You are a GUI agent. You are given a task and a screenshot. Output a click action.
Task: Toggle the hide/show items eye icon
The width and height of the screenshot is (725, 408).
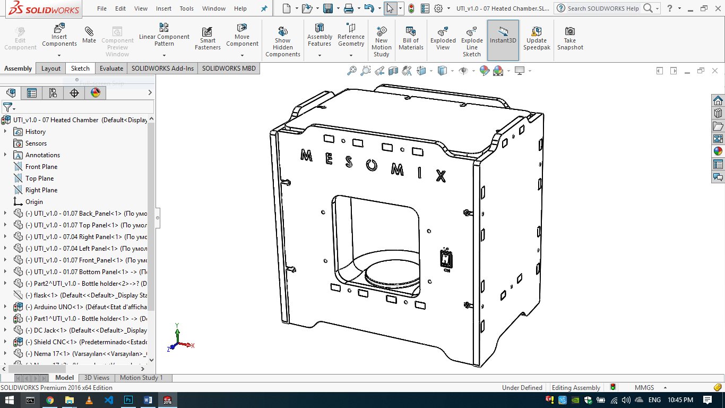[x=463, y=71]
